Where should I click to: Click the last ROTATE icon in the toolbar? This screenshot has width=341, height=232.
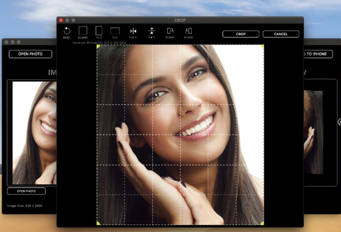click(x=189, y=31)
